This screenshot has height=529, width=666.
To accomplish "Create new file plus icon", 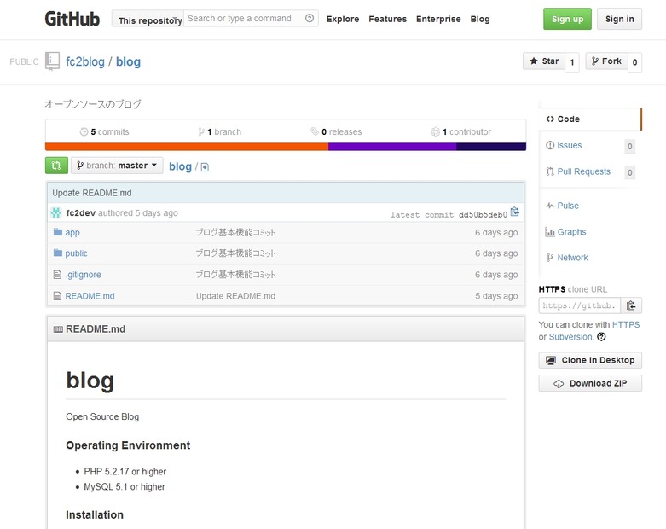I will 205,167.
